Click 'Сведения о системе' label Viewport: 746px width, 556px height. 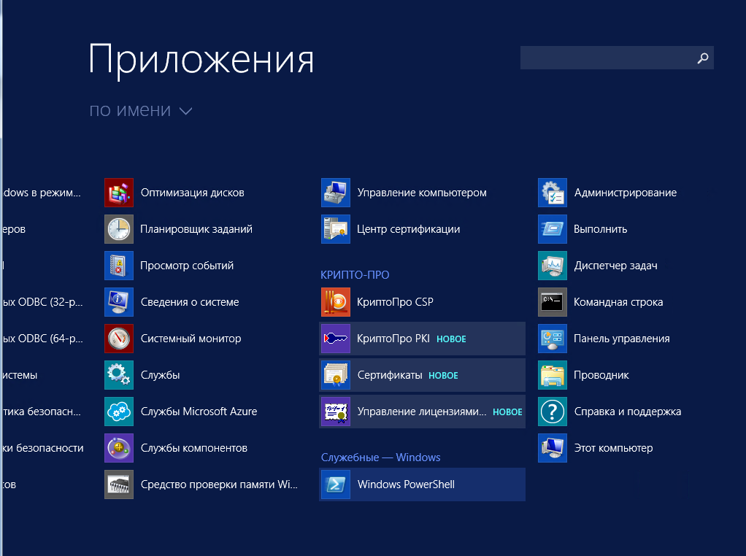point(190,302)
